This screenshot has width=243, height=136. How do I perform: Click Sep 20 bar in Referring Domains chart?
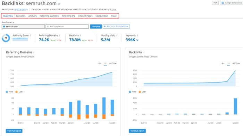112,108
